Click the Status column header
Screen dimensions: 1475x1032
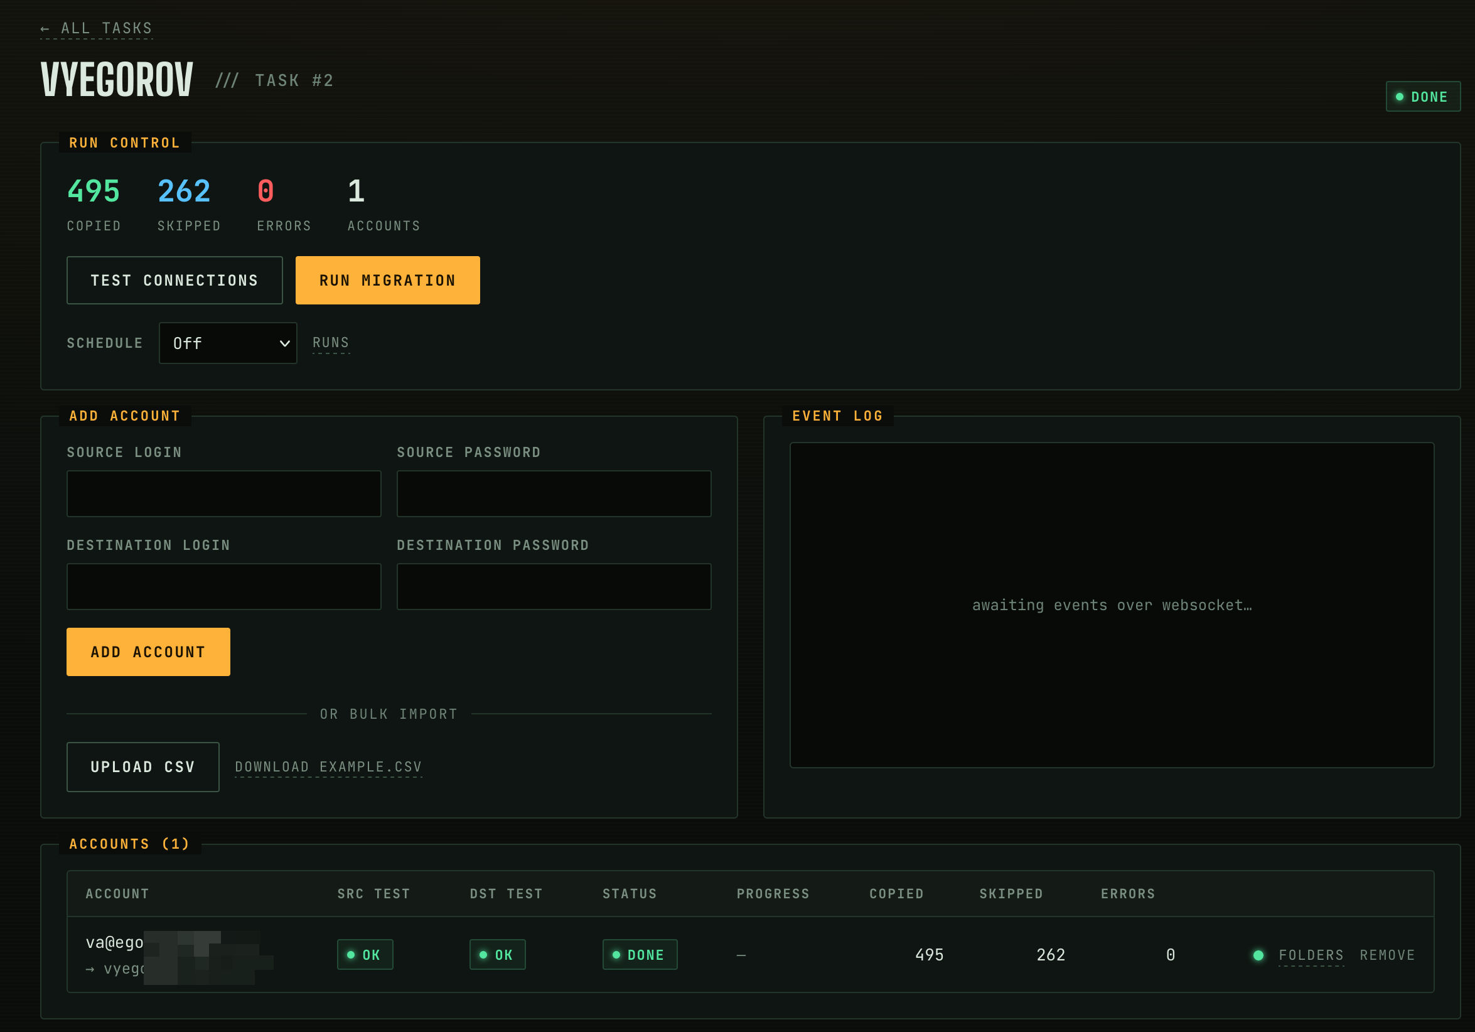[630, 893]
